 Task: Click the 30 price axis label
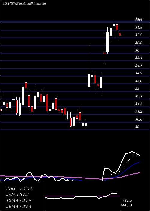137,127
